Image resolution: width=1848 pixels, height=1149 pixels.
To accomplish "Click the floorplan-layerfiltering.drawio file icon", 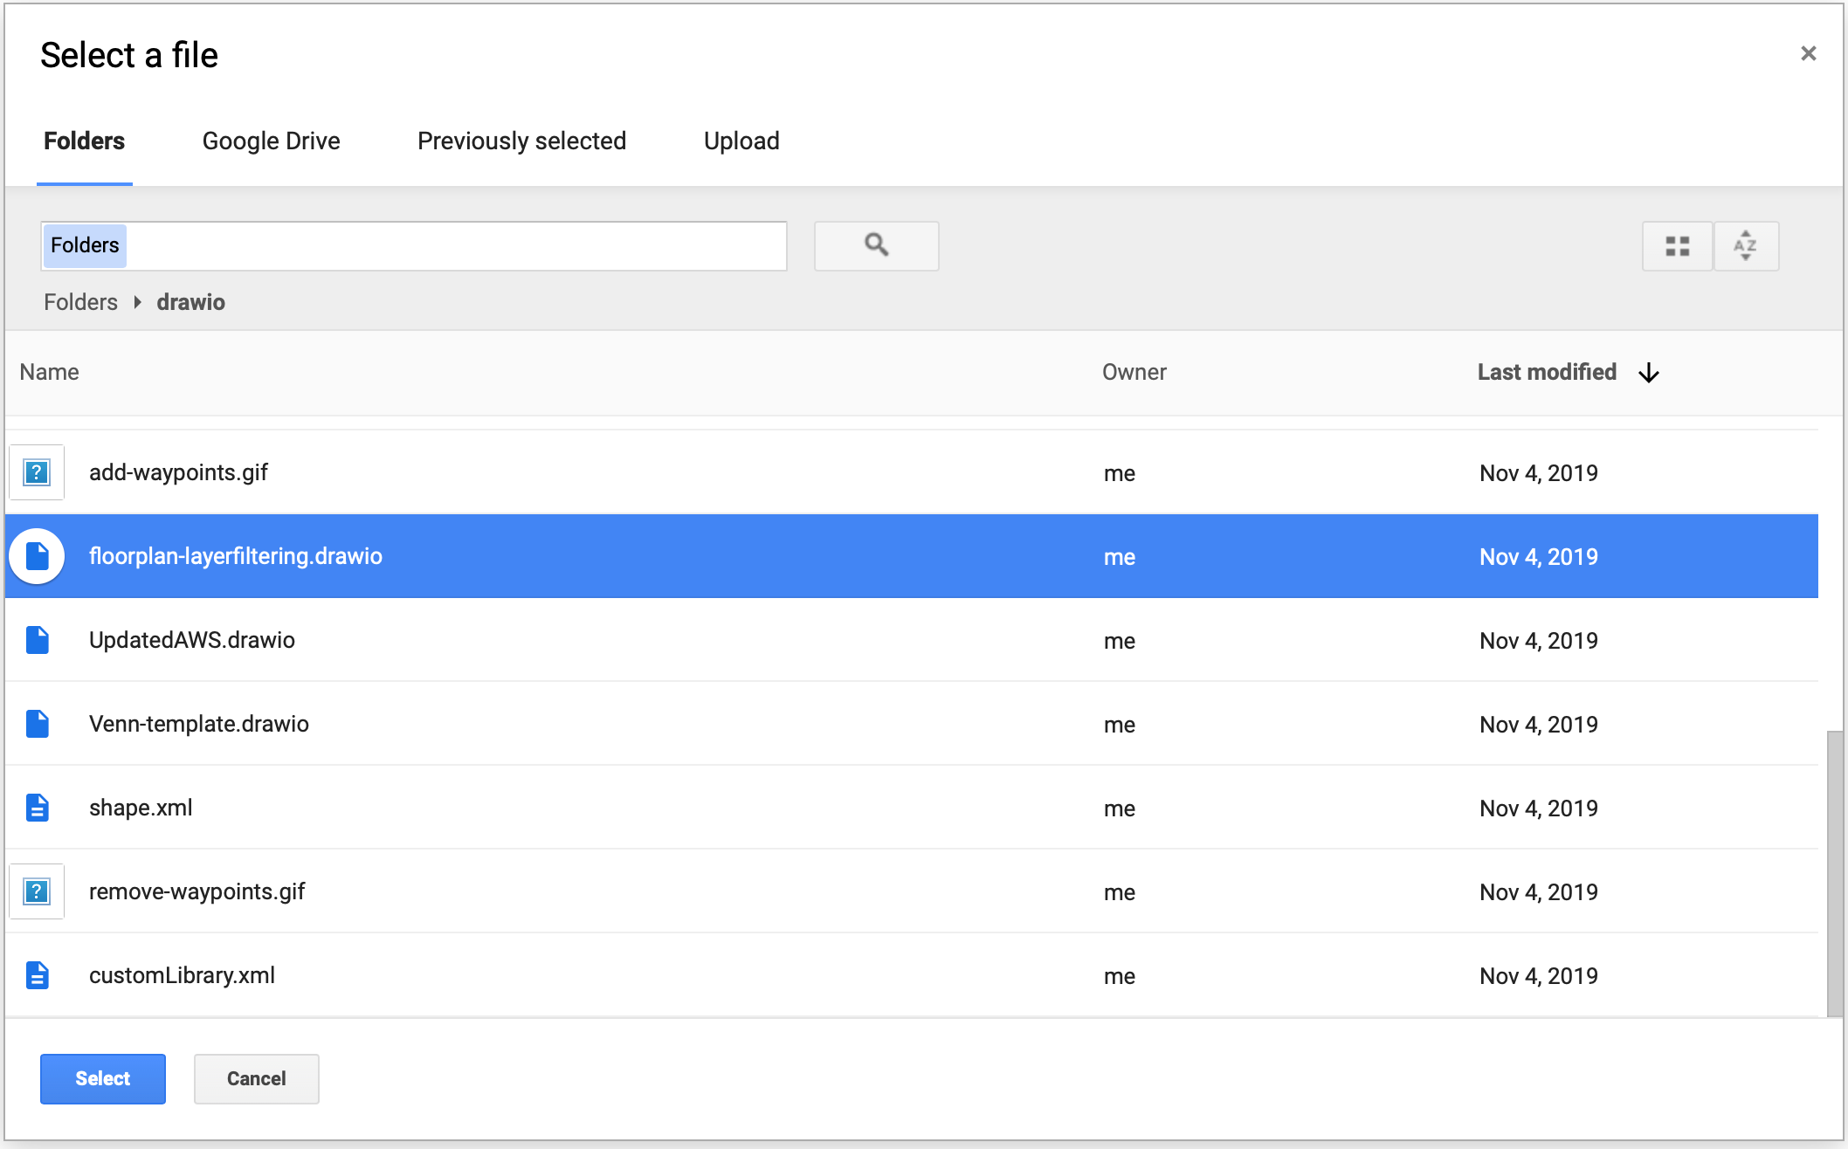I will (36, 556).
